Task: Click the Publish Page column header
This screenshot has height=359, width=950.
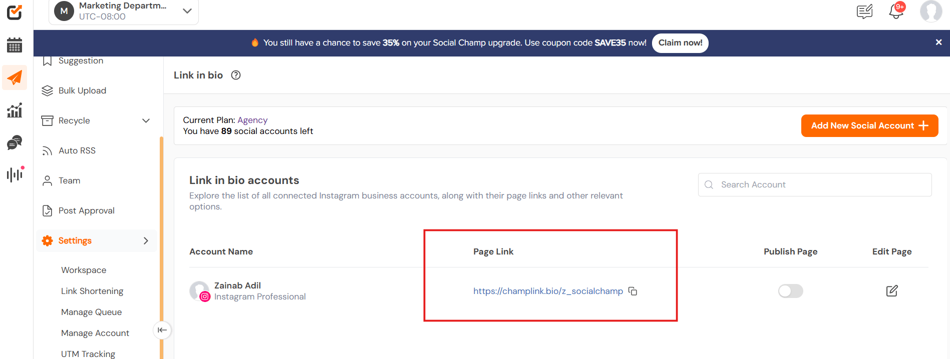Action: [x=790, y=251]
